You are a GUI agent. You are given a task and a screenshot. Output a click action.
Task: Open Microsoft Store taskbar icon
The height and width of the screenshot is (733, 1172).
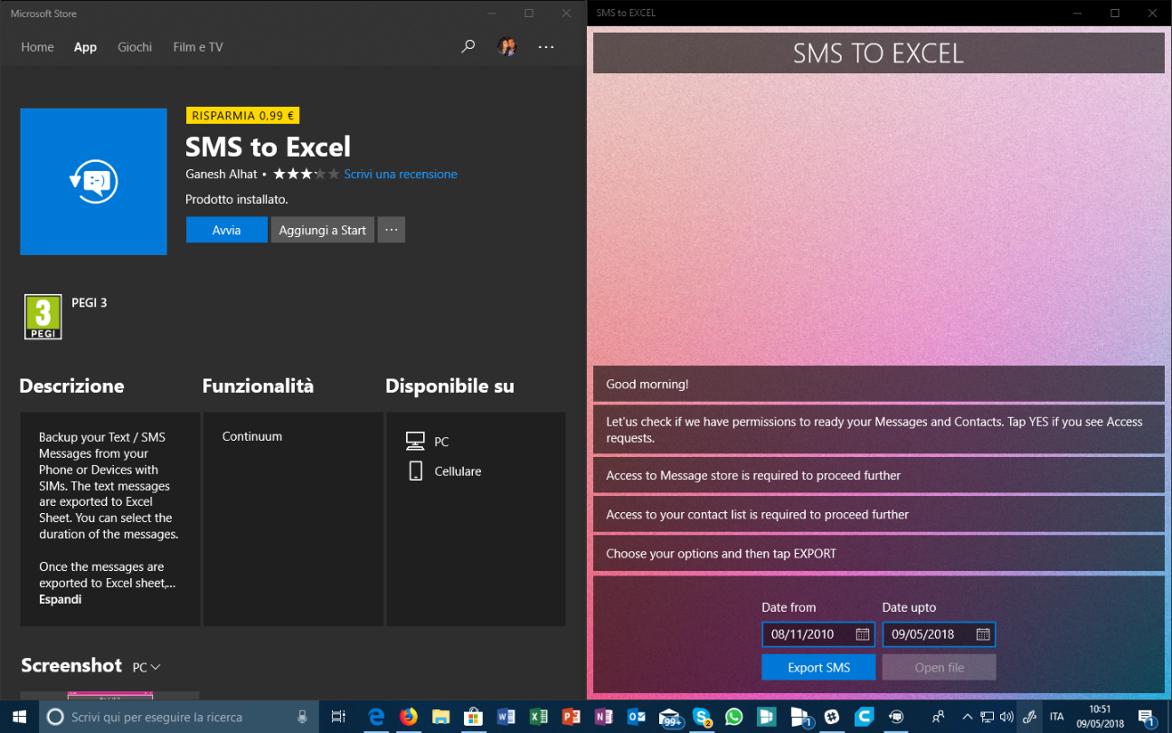pyautogui.click(x=473, y=717)
